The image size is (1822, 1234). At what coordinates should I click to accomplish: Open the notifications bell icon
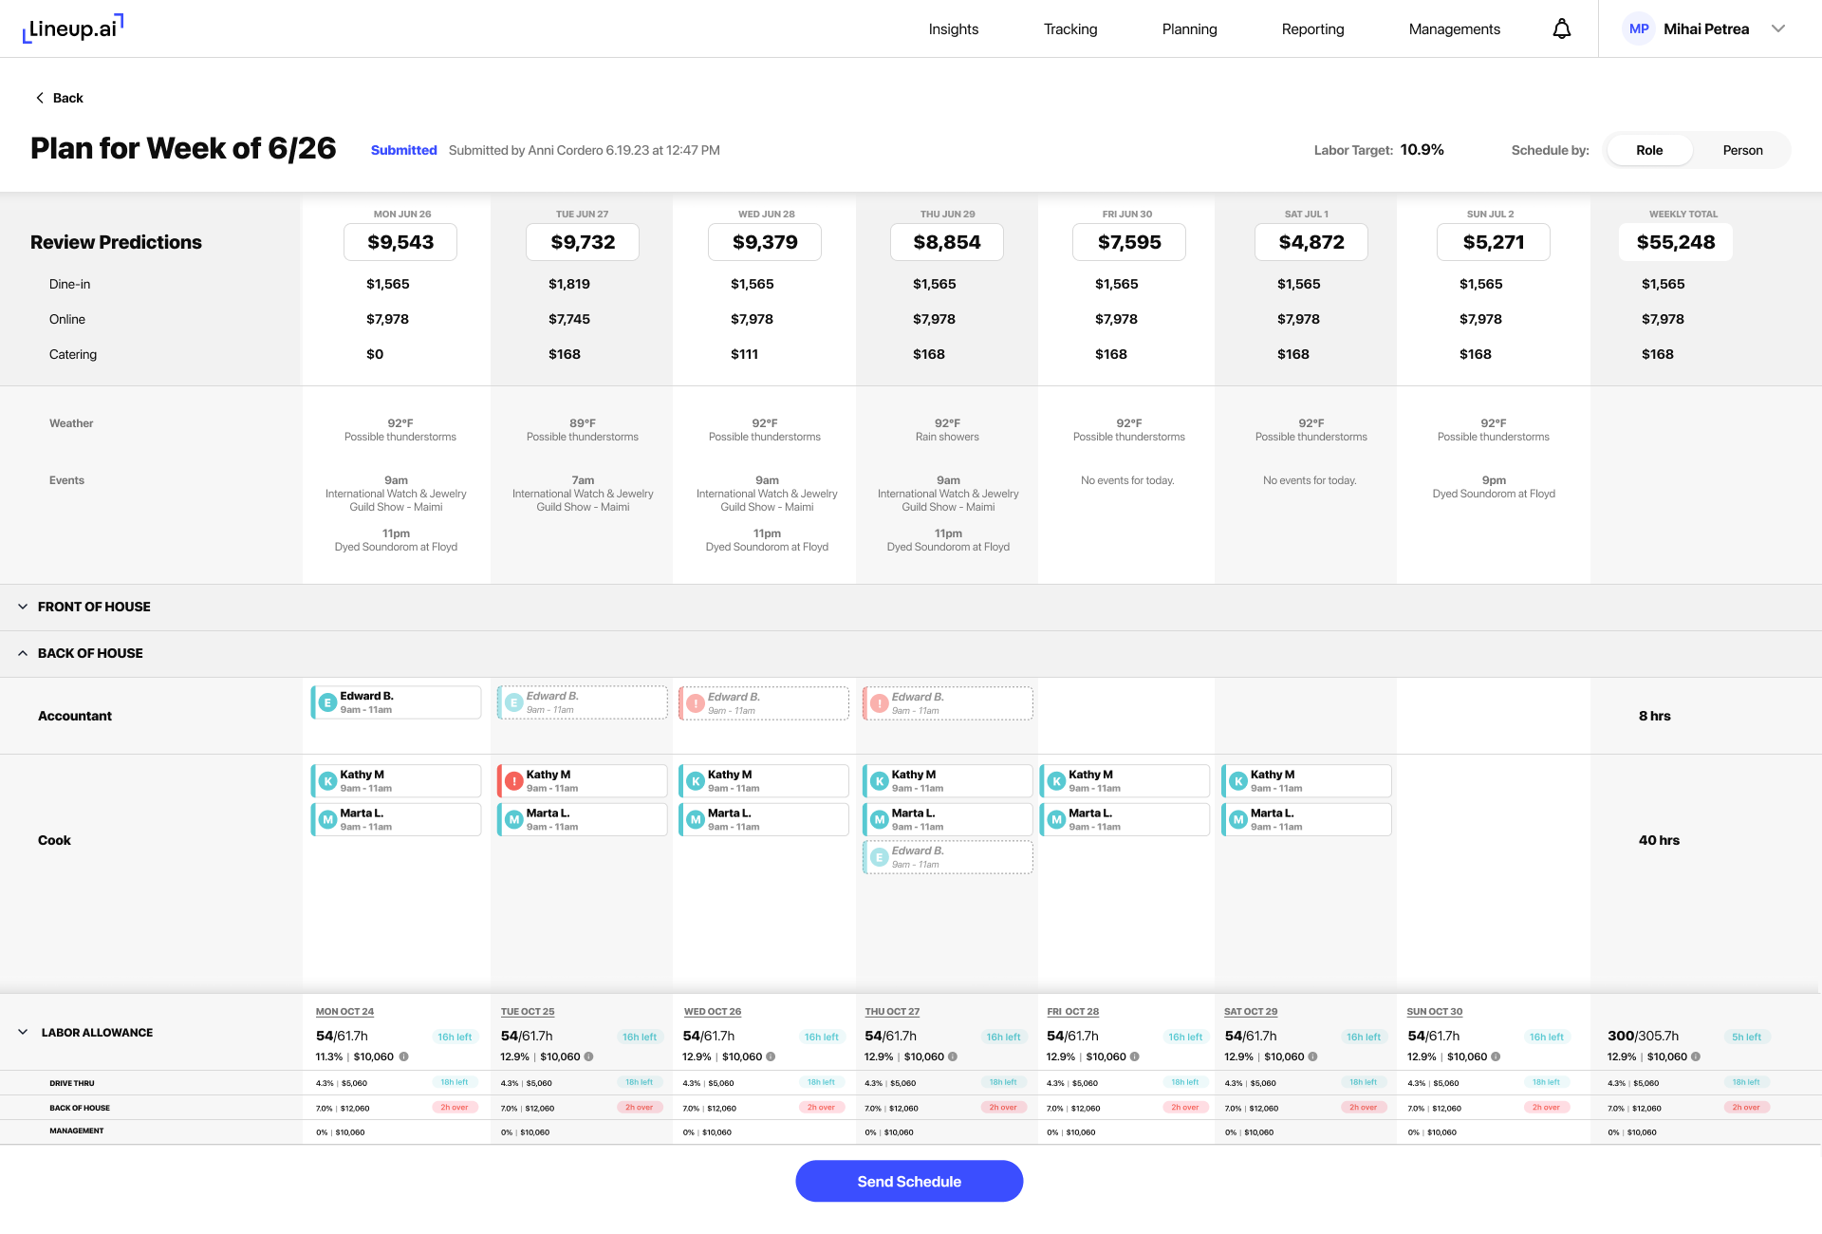(1561, 29)
